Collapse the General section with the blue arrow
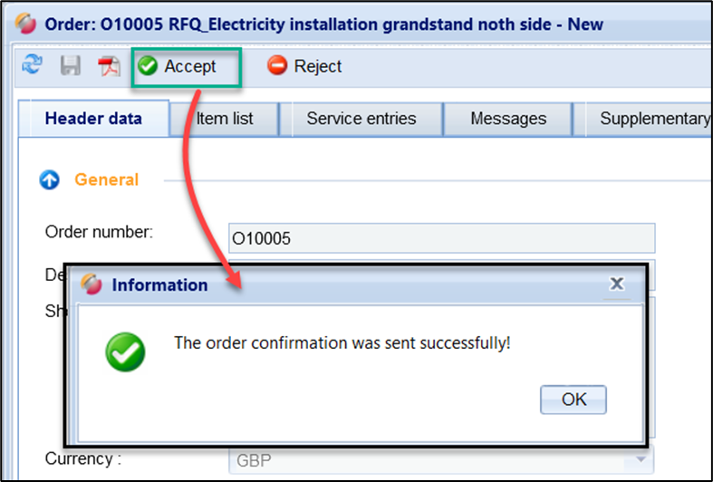This screenshot has height=482, width=713. (x=50, y=180)
